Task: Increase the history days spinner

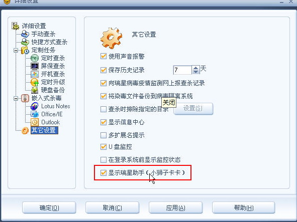Action: click(x=195, y=68)
